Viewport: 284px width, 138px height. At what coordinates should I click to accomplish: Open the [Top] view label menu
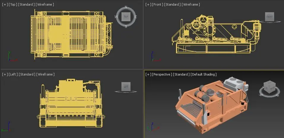pyautogui.click(x=13, y=4)
